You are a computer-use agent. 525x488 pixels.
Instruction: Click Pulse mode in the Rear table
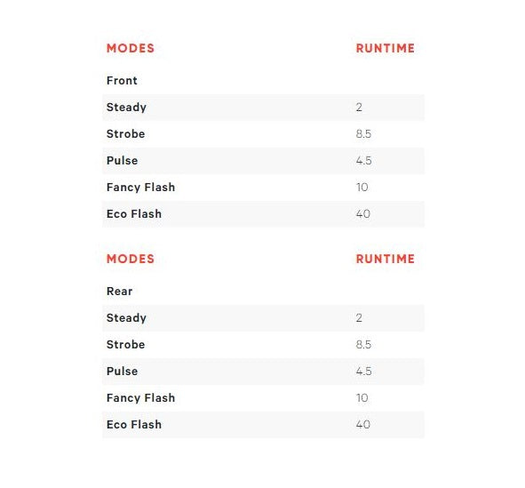pyautogui.click(x=123, y=371)
